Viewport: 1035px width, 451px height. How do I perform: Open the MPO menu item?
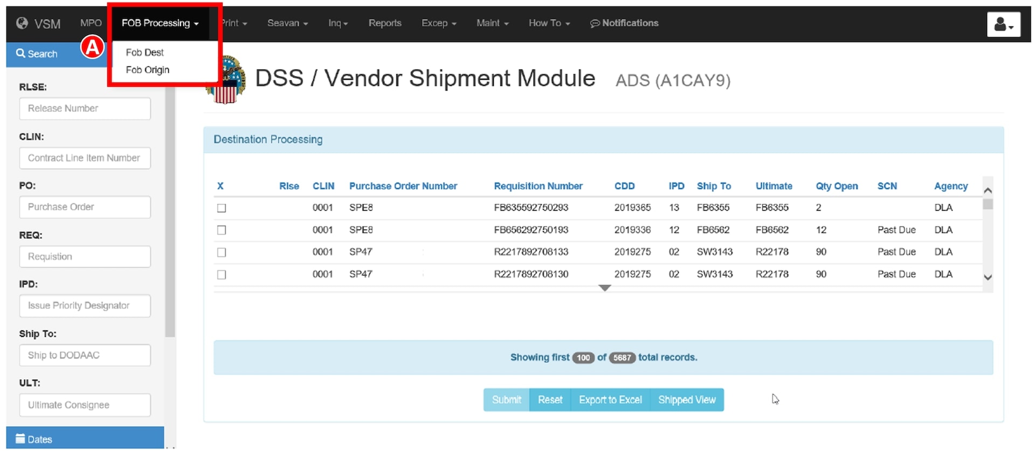pos(91,23)
